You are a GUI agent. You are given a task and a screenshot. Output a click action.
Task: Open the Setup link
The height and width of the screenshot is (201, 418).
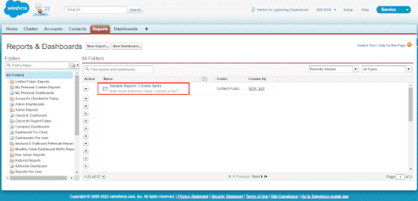tap(348, 10)
